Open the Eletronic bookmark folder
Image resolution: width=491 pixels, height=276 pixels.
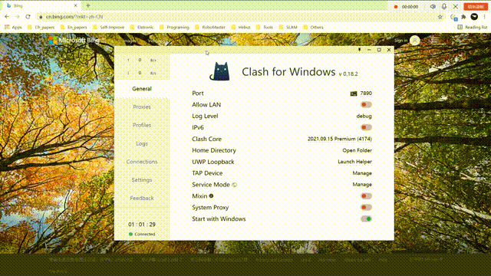point(142,28)
